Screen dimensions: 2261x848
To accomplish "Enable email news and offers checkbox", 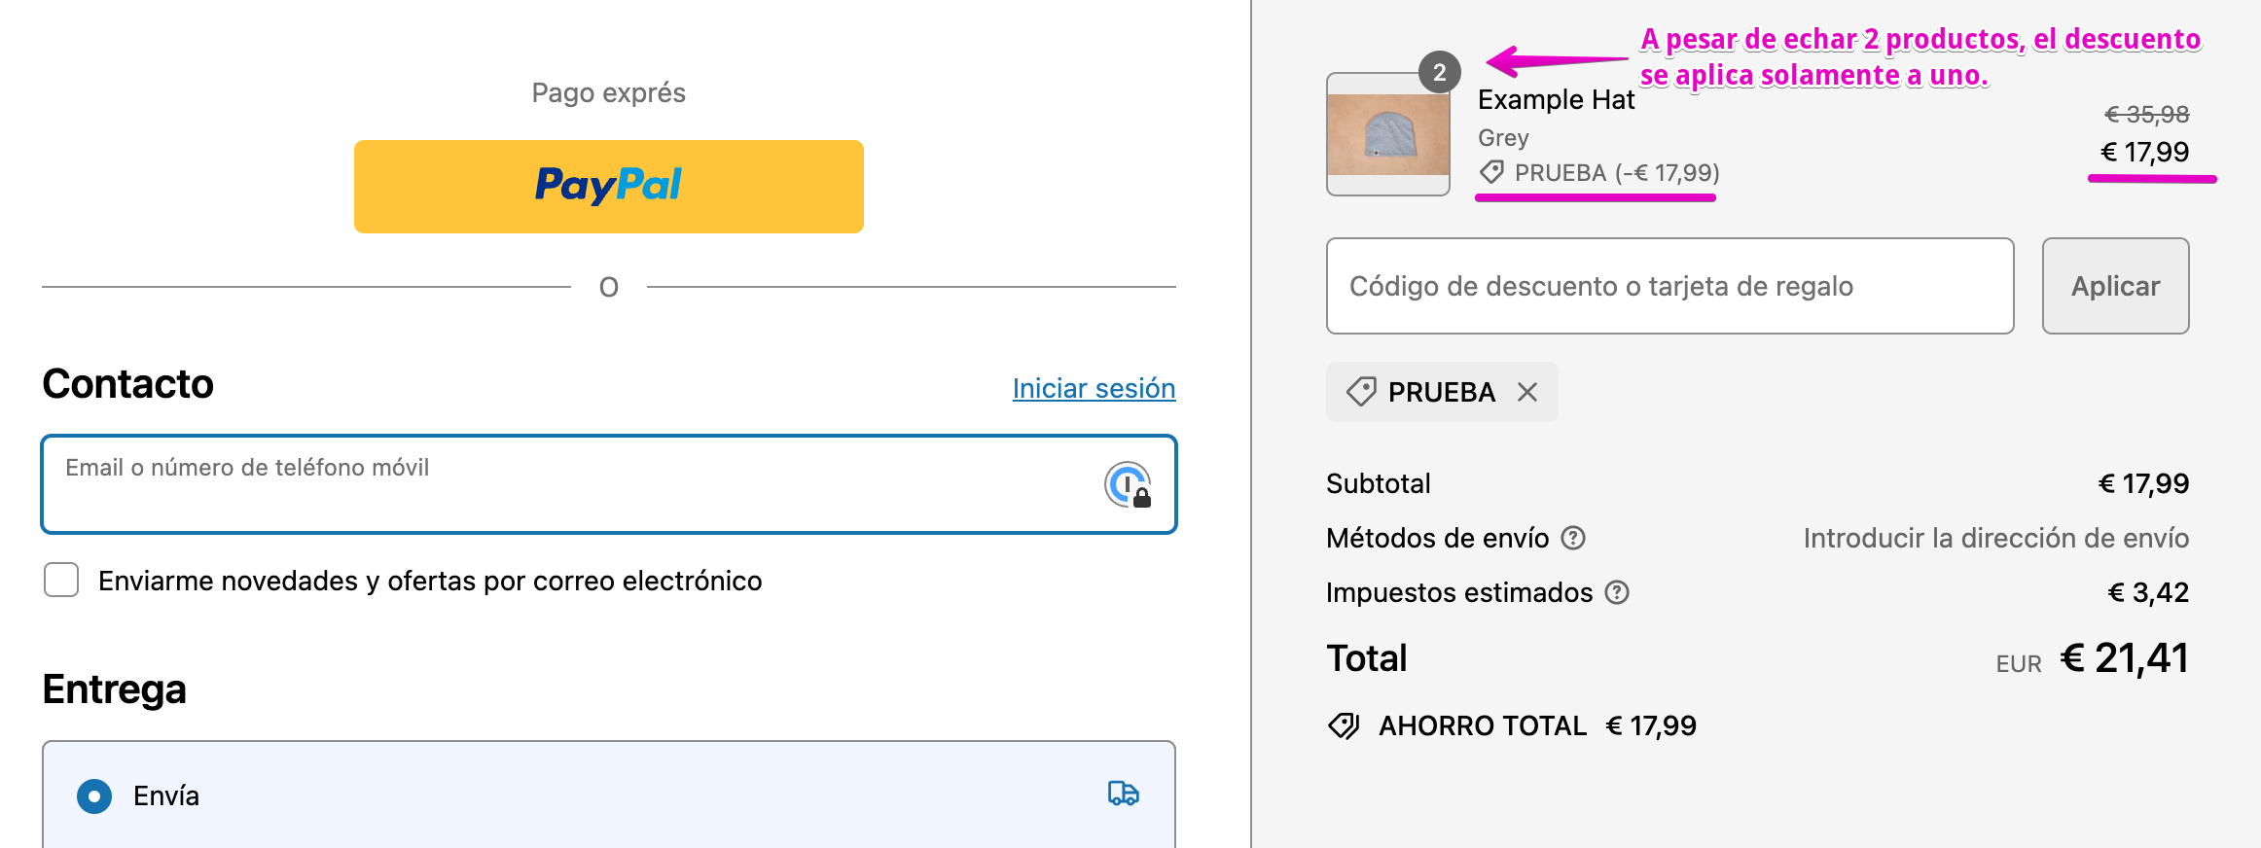I will (61, 581).
